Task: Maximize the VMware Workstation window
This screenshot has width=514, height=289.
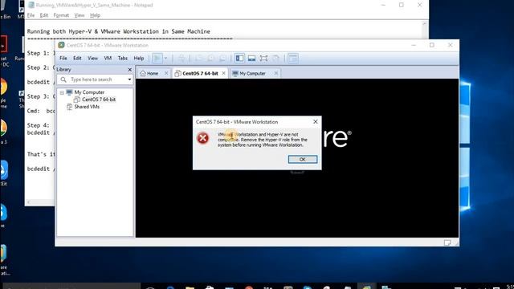Action: point(432,45)
